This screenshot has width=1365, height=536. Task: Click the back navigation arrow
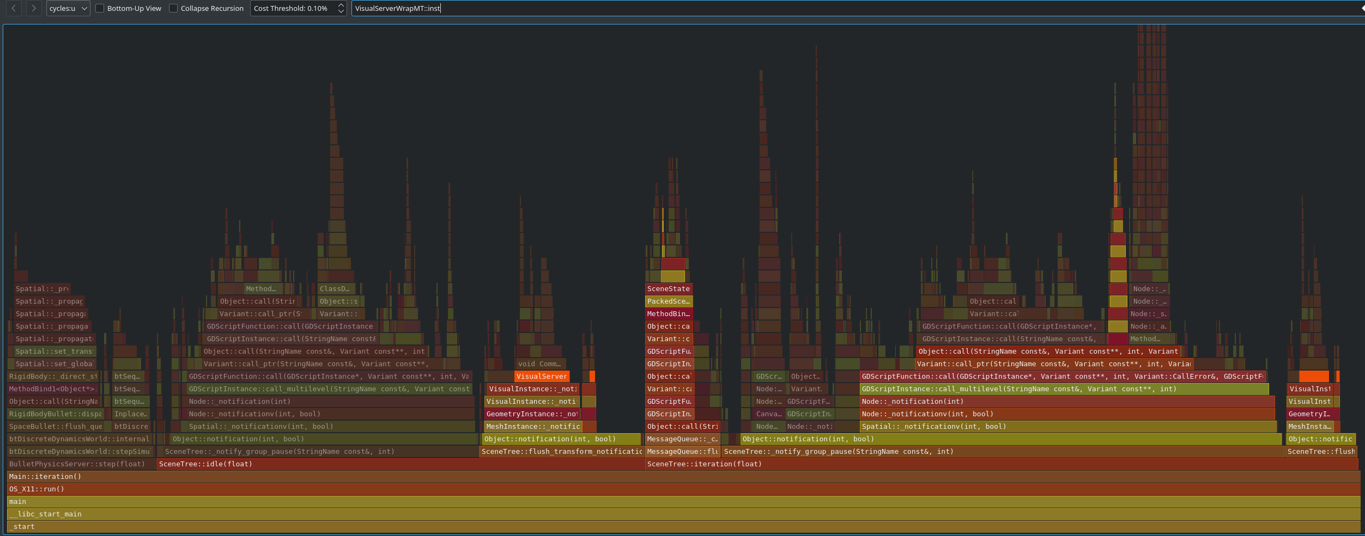pos(13,8)
